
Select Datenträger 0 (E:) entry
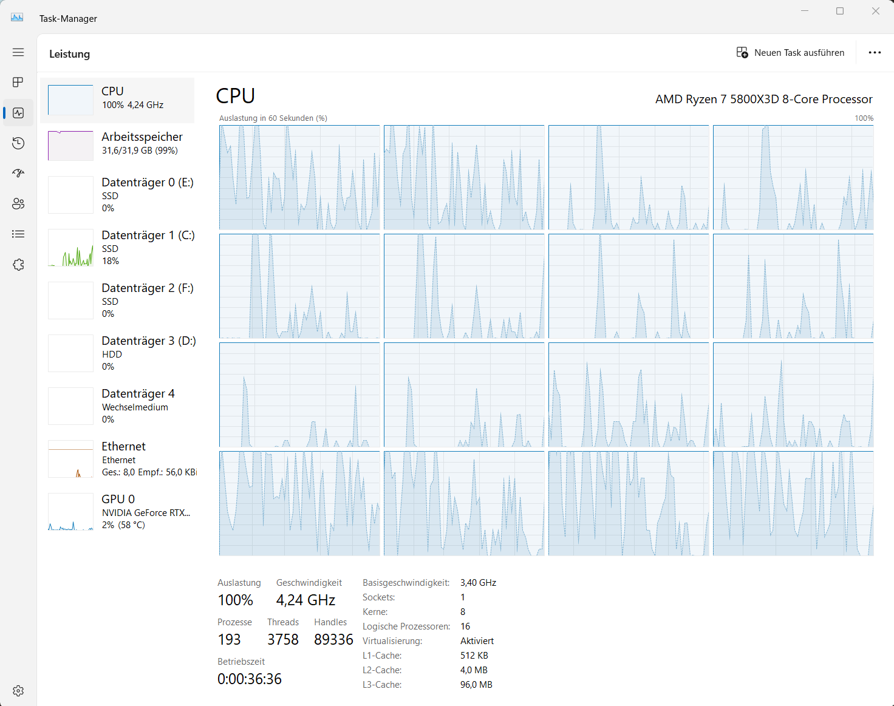click(x=117, y=195)
